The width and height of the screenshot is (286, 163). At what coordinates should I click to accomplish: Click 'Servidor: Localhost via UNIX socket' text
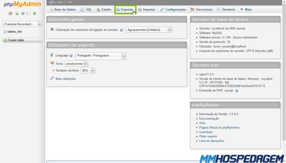(x=222, y=29)
